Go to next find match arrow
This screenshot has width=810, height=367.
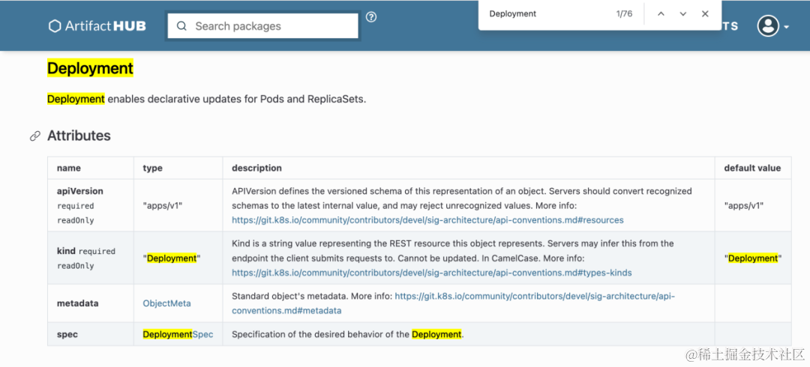683,14
